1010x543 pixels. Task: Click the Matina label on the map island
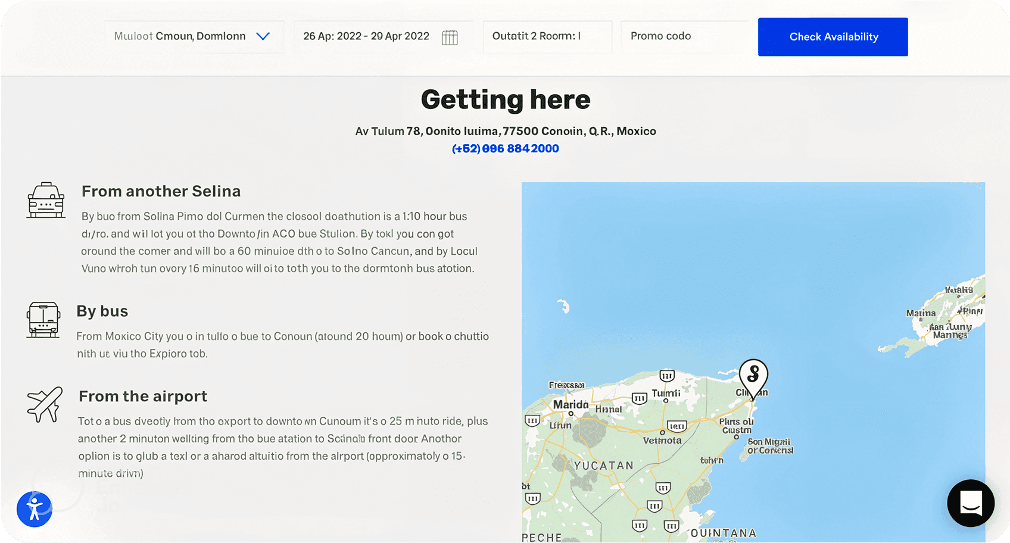point(921,313)
